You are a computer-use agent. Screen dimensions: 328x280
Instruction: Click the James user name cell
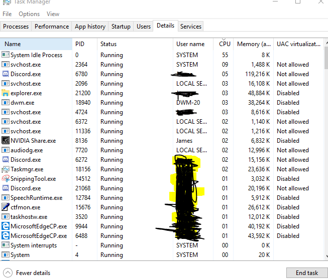[184, 141]
